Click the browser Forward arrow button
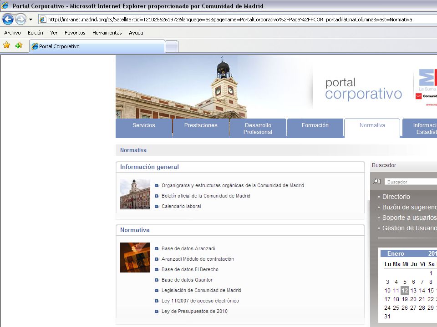This screenshot has height=327, width=437. pos(20,20)
